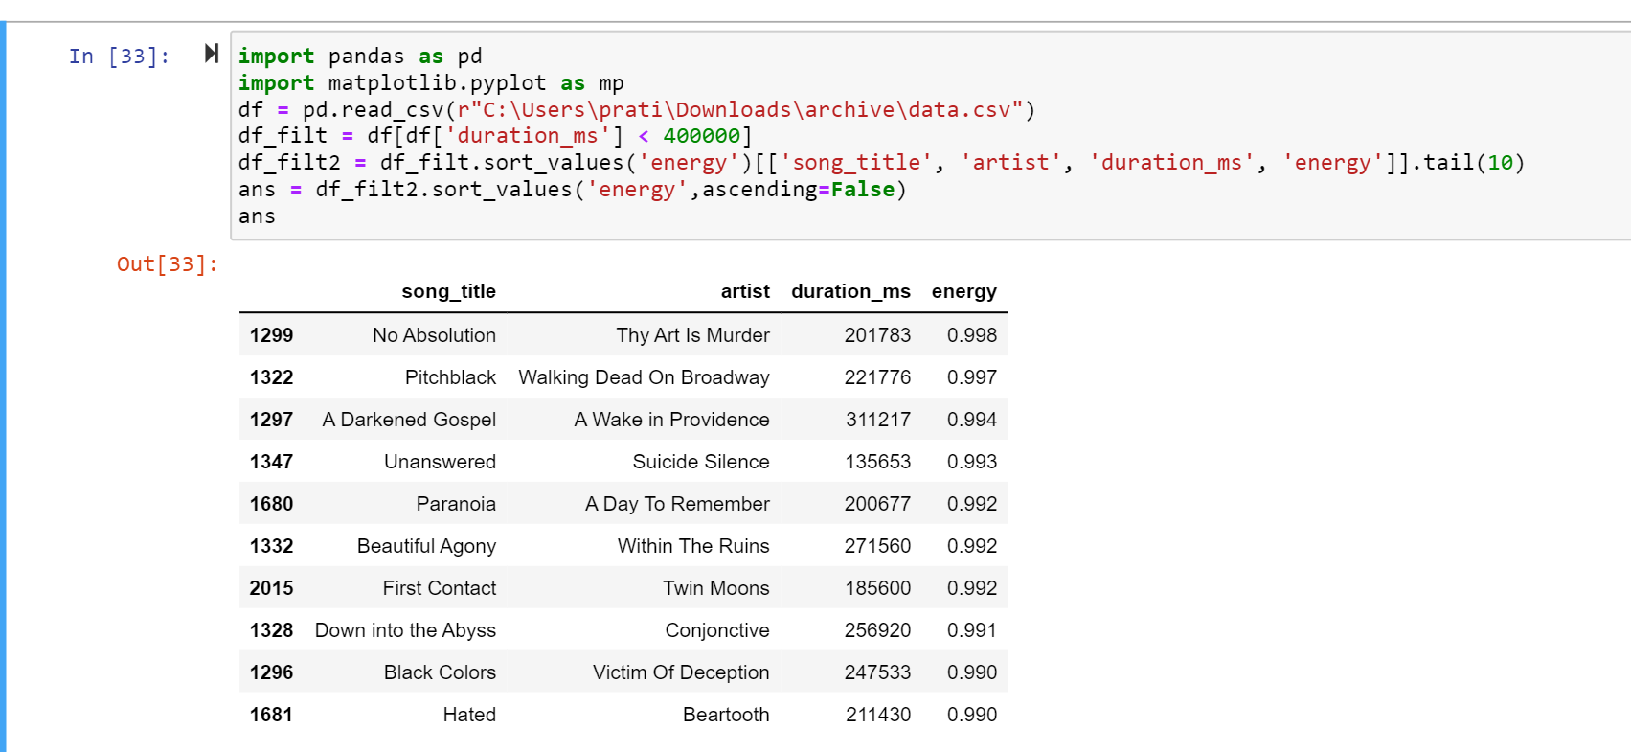
Task: Click the In [33] input prompt
Action: [x=119, y=57]
